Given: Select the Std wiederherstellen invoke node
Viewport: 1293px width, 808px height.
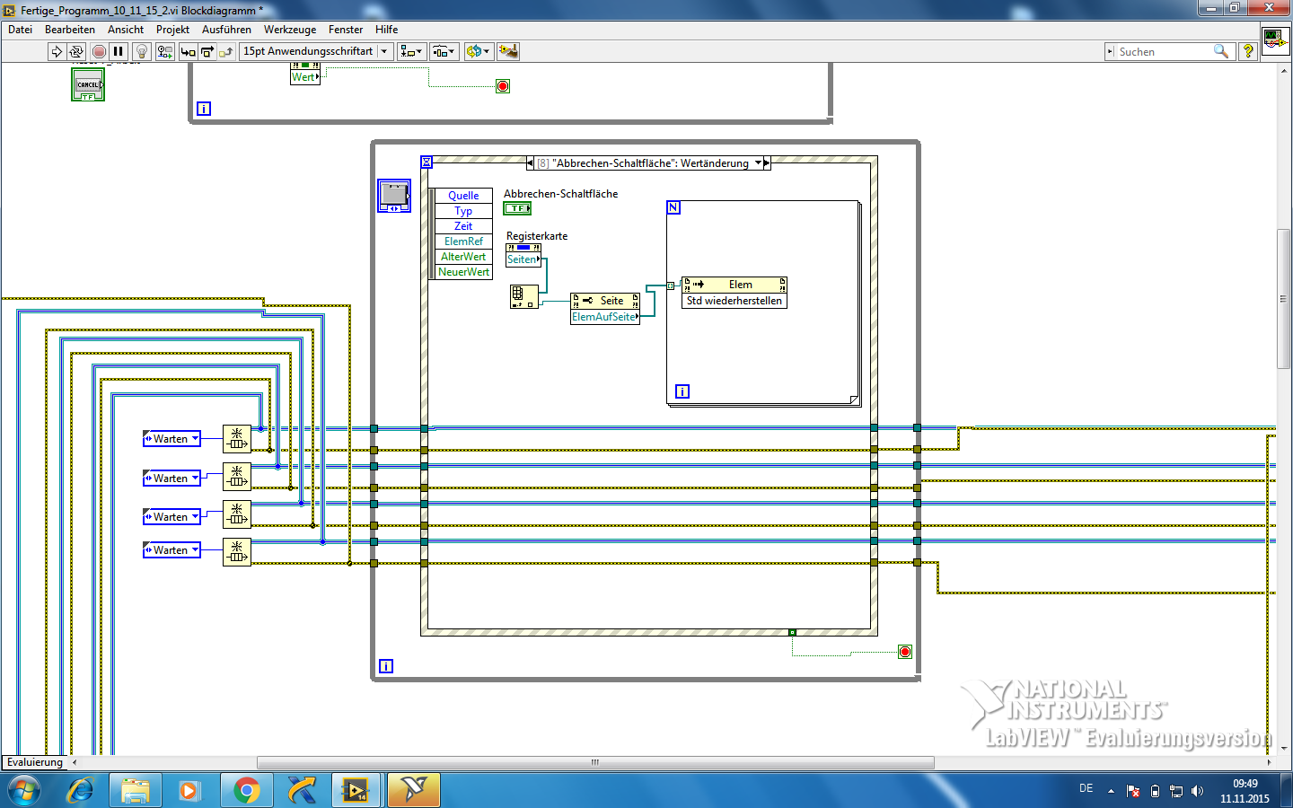Looking at the screenshot, I should click(x=734, y=301).
